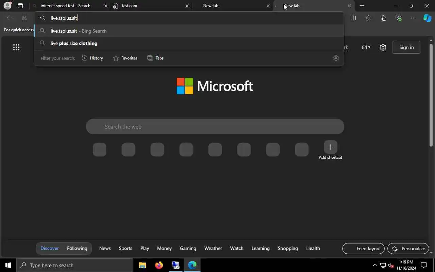Open the muted volume tray icon
This screenshot has height=272, width=435.
coord(391,265)
